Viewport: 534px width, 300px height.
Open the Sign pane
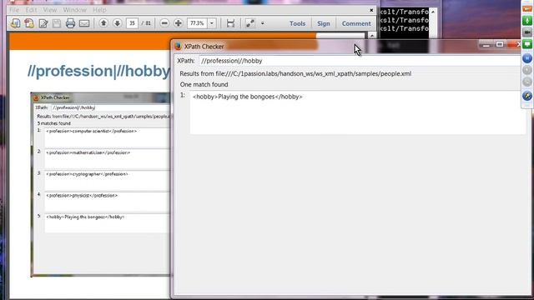click(324, 23)
